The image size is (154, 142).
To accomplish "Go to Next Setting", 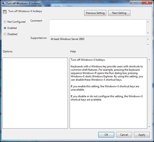I will click(x=119, y=13).
